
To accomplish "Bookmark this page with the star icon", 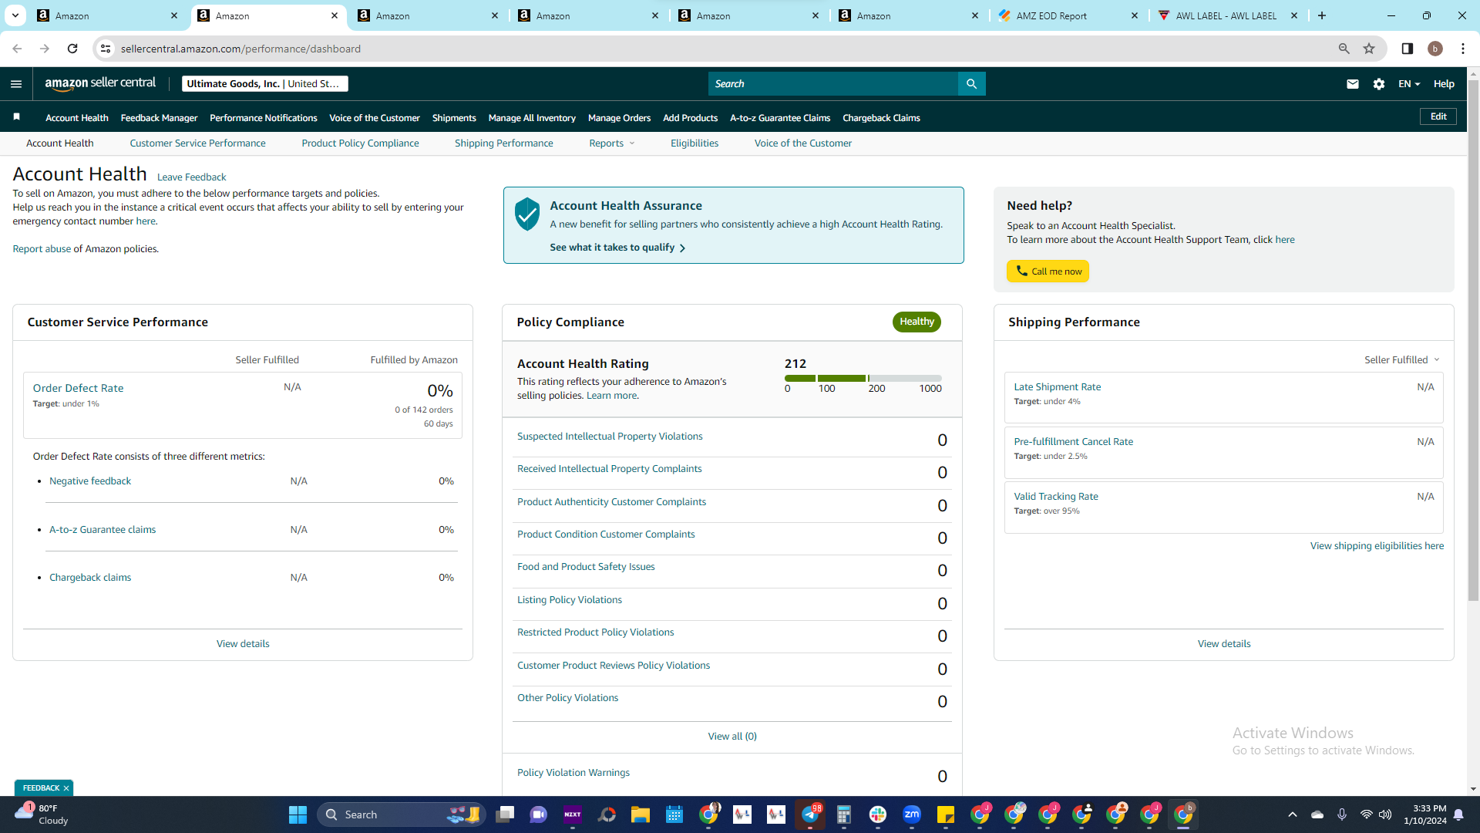I will click(x=1369, y=49).
